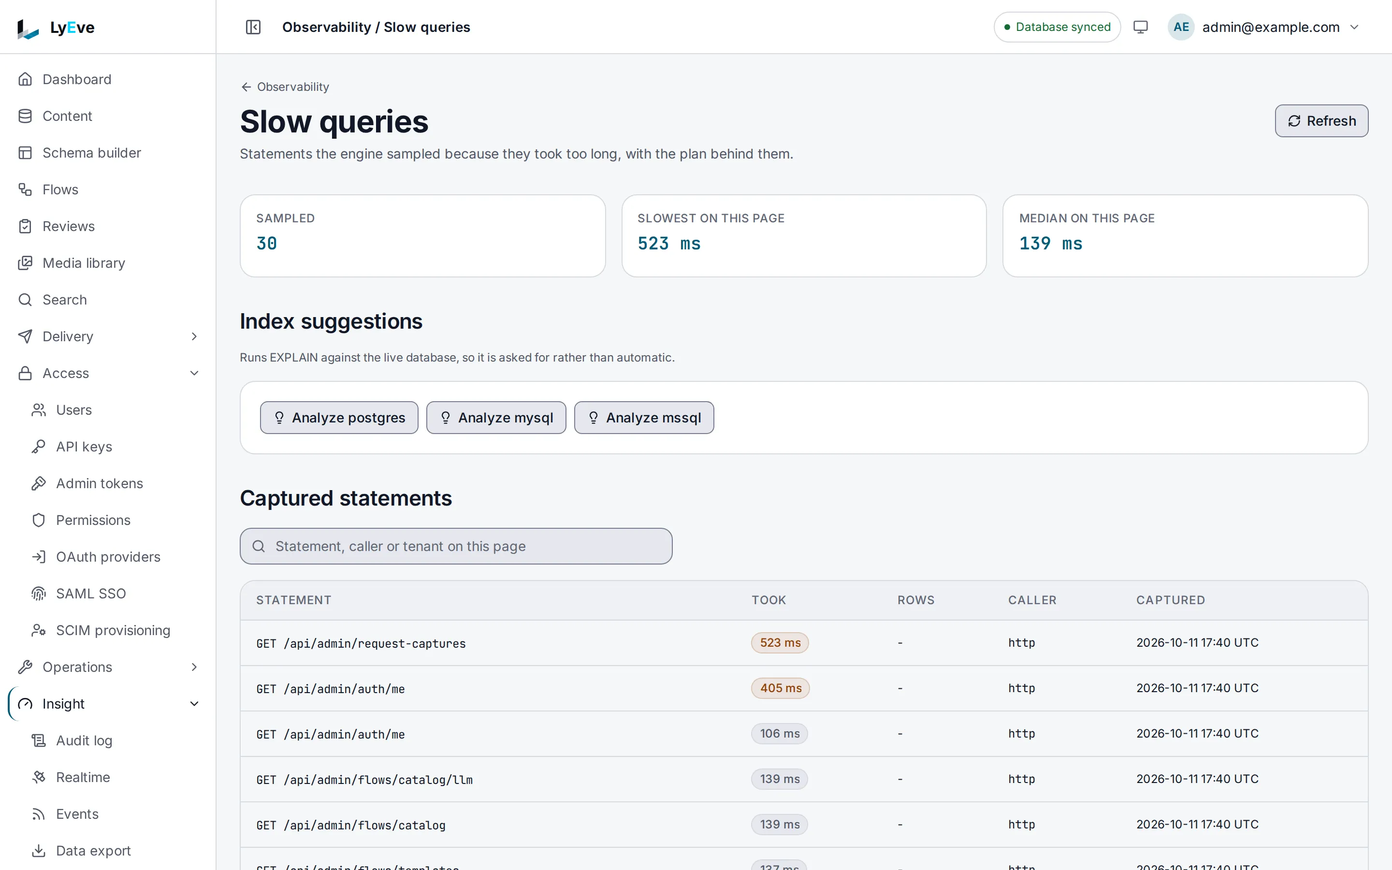Focus the captured statements search field

pos(456,546)
